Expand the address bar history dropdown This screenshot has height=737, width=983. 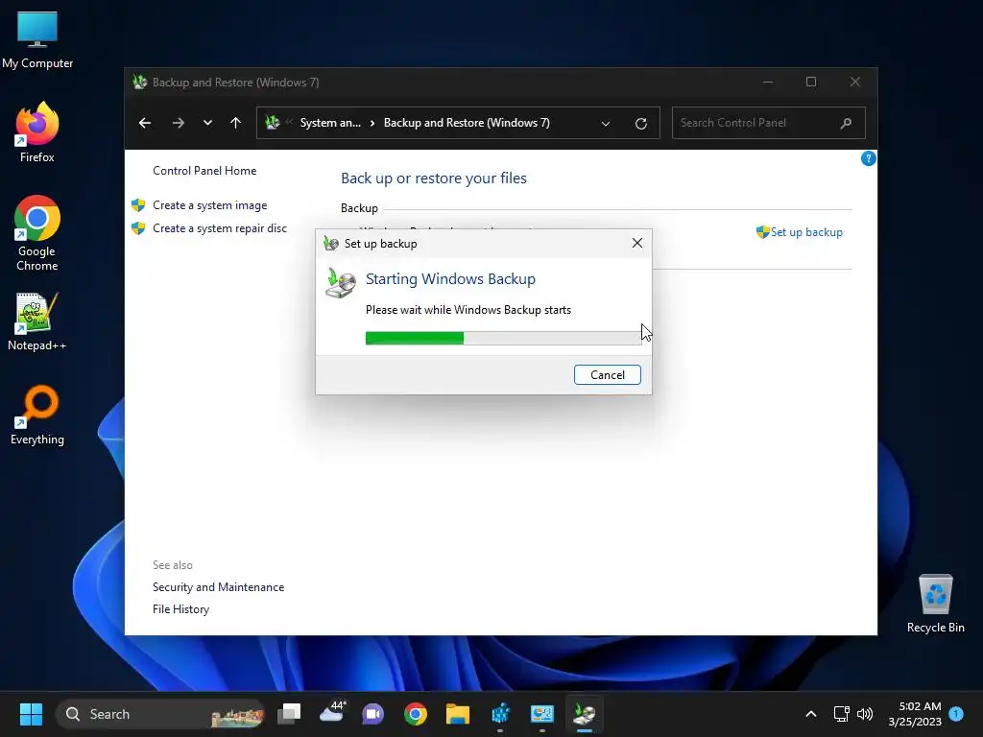pyautogui.click(x=606, y=124)
